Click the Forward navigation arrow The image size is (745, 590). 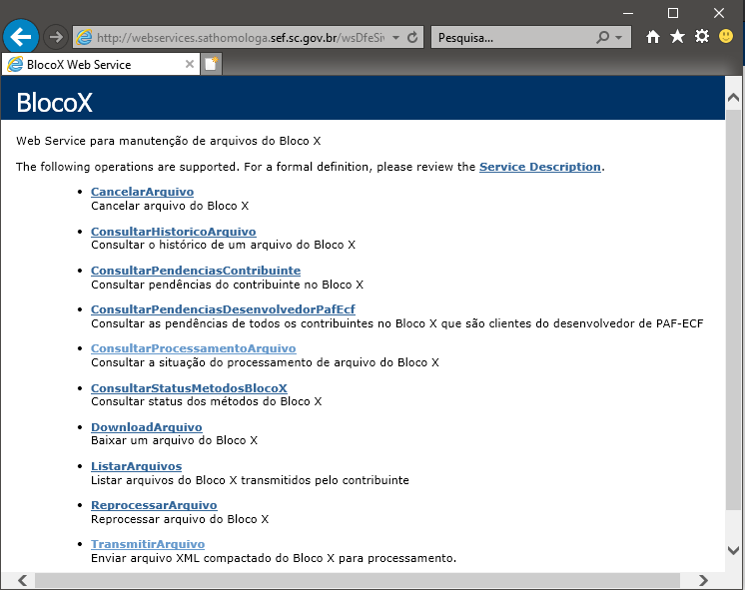point(56,37)
